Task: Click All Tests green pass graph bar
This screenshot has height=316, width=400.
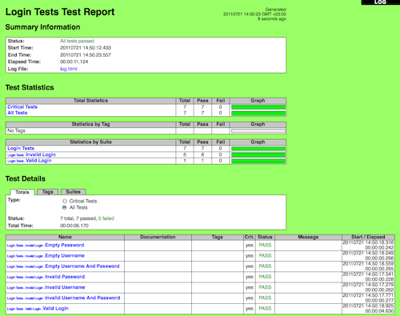Action: tap(258, 114)
